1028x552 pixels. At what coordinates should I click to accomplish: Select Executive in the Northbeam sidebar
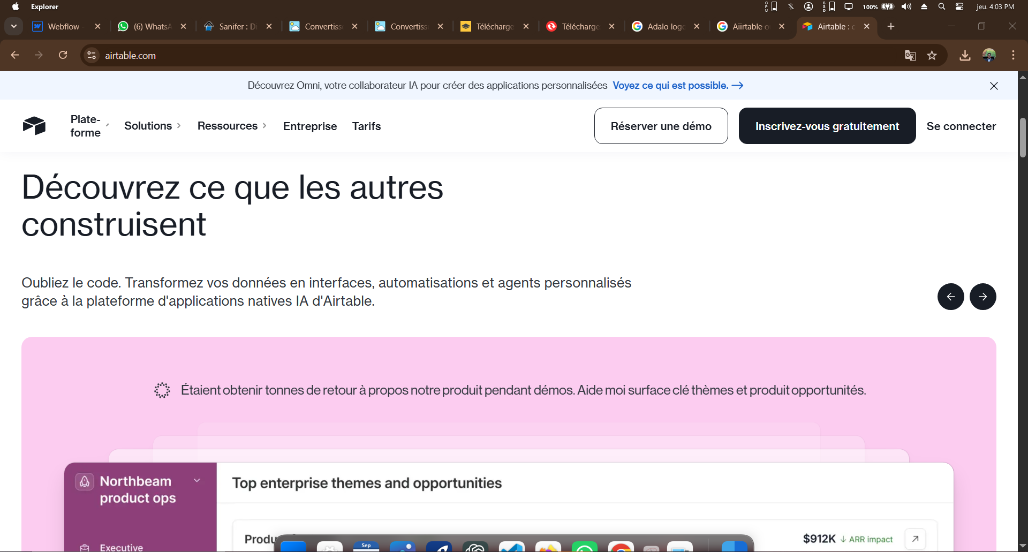tap(121, 547)
